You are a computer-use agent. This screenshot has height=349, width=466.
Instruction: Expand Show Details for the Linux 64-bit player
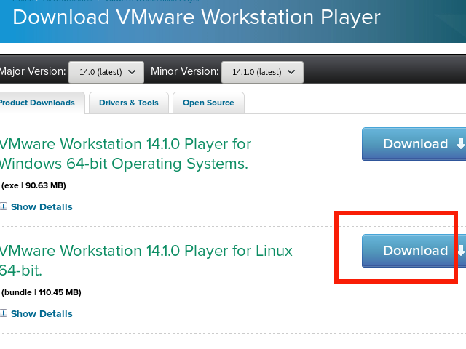(x=41, y=314)
